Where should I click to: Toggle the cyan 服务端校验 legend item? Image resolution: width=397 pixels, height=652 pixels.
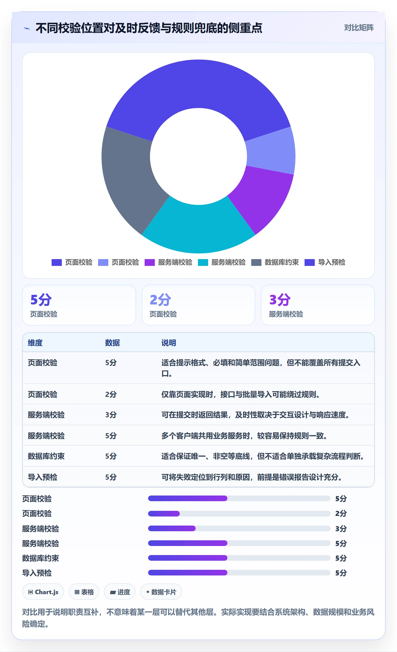(x=222, y=262)
